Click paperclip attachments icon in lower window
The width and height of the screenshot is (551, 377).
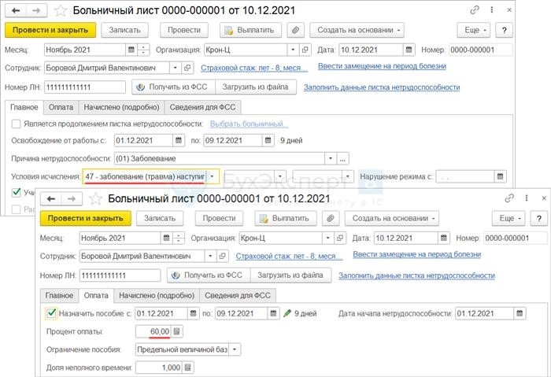point(331,219)
